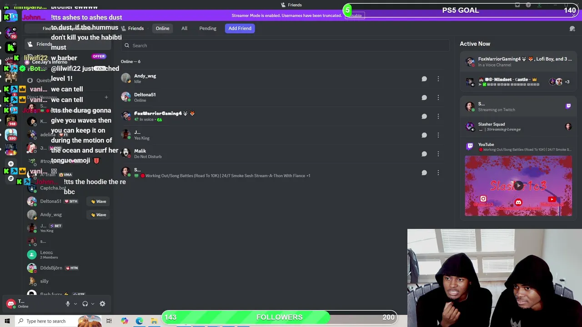Viewport: 582px width, 327px height.
Task: Play the YouTube stream preview thumbnail
Action: point(518,186)
